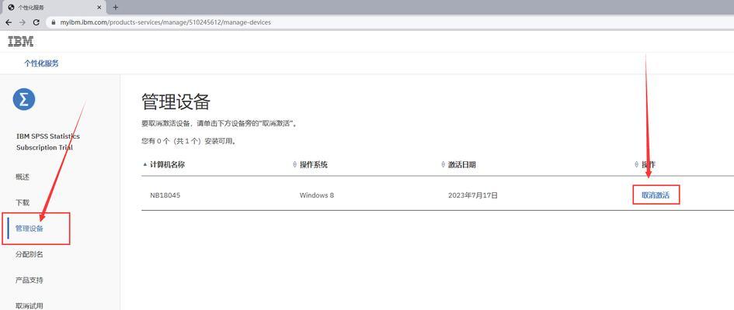Click 取消激活 for device NB18045
Screen dimensions: 734x310
656,195
